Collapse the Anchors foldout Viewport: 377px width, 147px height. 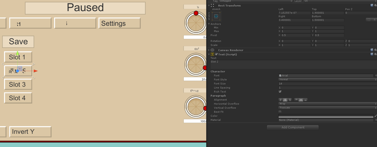pyautogui.click(x=209, y=24)
